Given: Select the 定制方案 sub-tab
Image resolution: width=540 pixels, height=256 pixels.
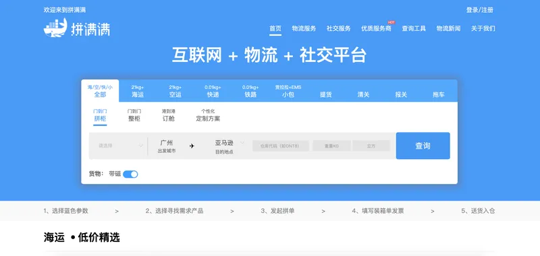Looking at the screenshot, I should coord(208,116).
